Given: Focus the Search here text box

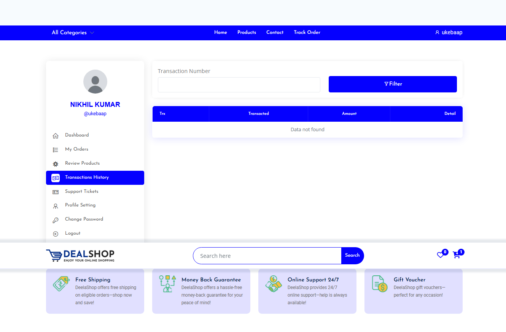Looking at the screenshot, I should click(x=267, y=256).
